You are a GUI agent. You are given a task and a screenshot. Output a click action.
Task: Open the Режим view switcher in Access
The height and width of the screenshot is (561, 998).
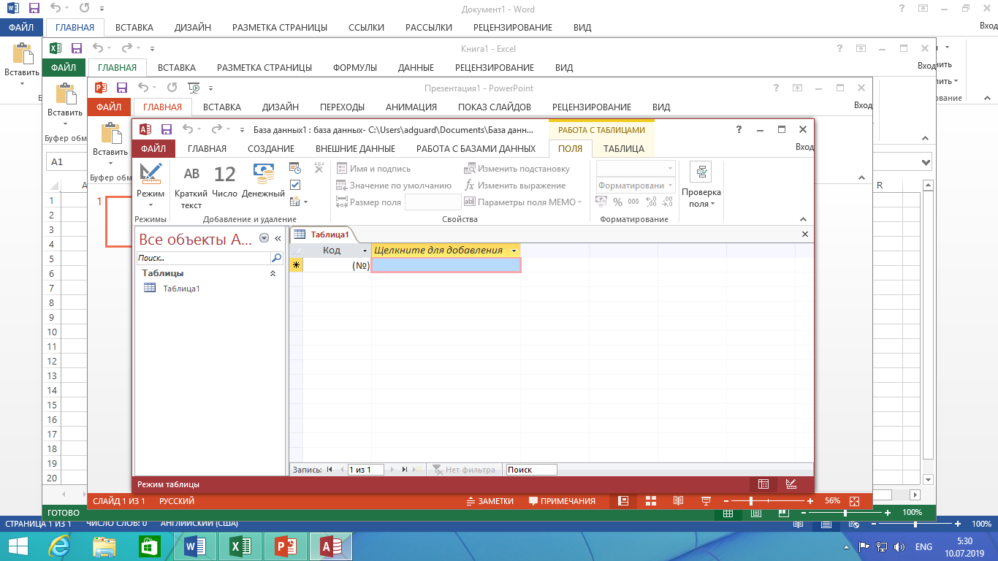[x=151, y=185]
